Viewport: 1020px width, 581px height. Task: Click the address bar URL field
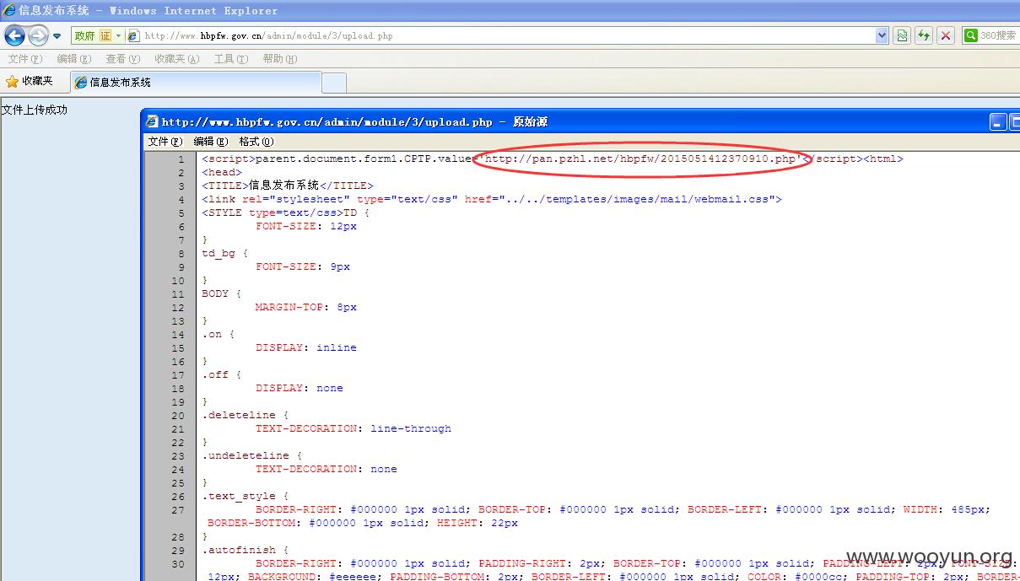click(508, 35)
